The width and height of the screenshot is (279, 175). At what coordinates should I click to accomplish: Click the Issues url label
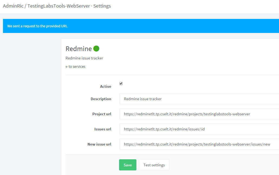click(x=103, y=129)
